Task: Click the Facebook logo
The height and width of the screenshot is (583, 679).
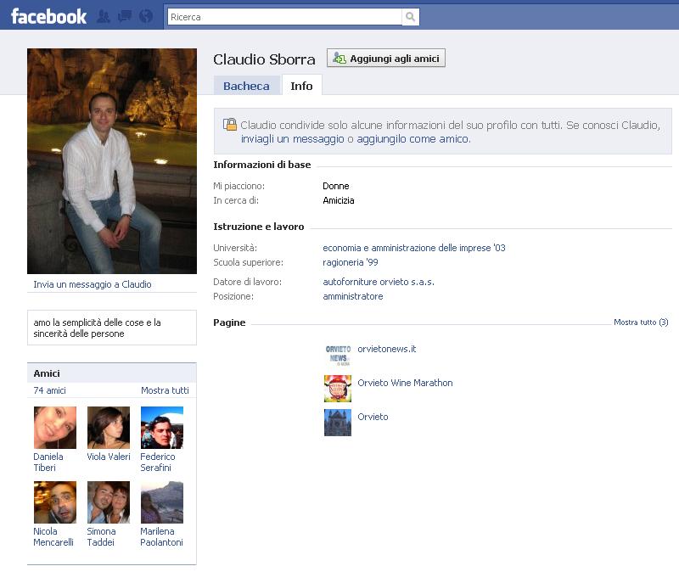Action: pos(48,16)
